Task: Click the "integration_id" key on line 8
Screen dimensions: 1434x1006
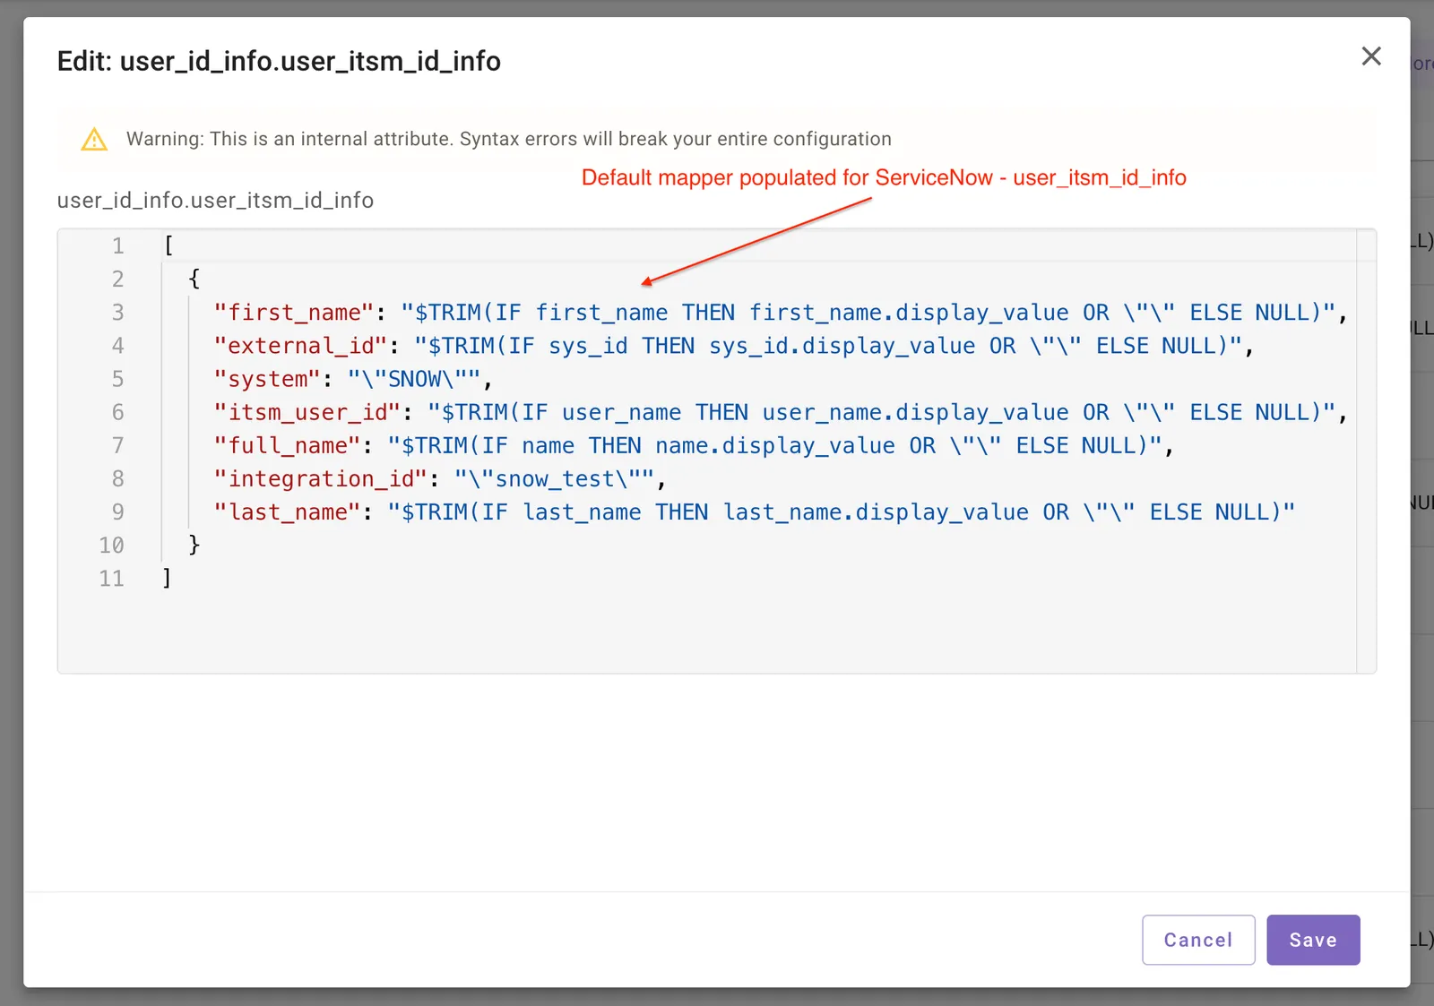Action: [320, 478]
